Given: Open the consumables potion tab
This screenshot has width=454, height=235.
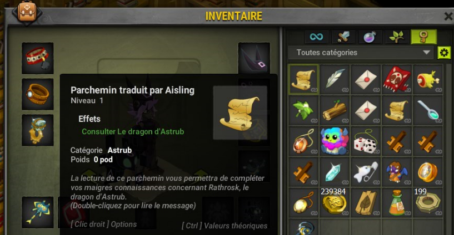Looking at the screenshot, I should pyautogui.click(x=370, y=37).
